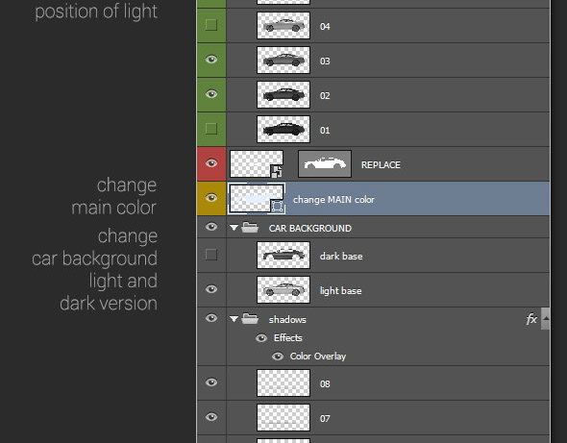Viewport: 567px width, 443px height.
Task: Collapse shadows effects list with the arrow beside fx
Action: pyautogui.click(x=545, y=319)
